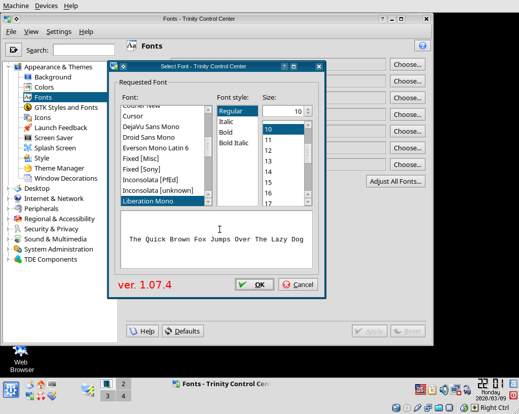The height and width of the screenshot is (414, 519).
Task: Open the Help menu in Control Center
Action: coord(86,32)
